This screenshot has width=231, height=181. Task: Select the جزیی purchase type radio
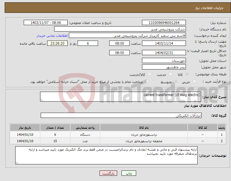point(194,81)
